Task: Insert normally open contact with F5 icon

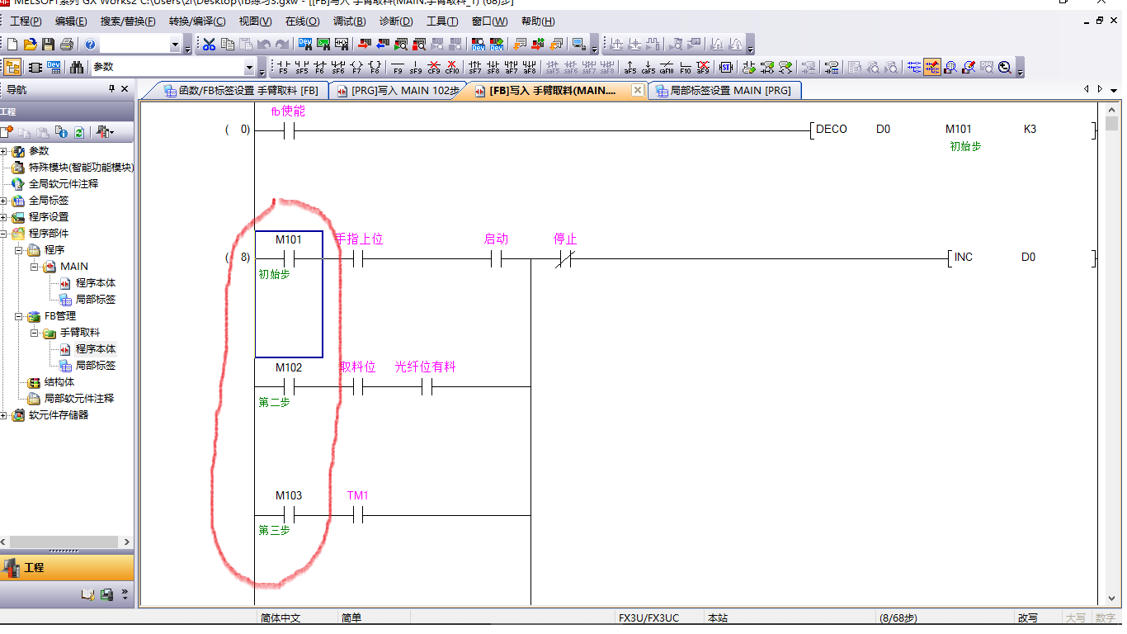Action: (283, 68)
